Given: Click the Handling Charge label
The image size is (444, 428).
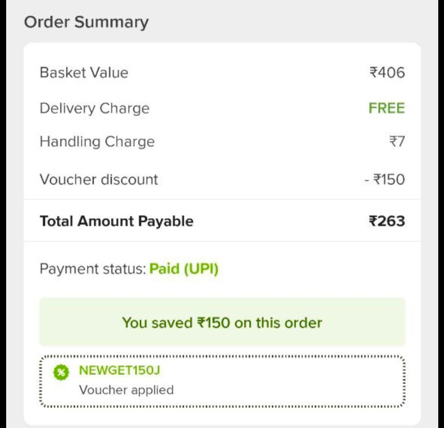Looking at the screenshot, I should pyautogui.click(x=97, y=142).
